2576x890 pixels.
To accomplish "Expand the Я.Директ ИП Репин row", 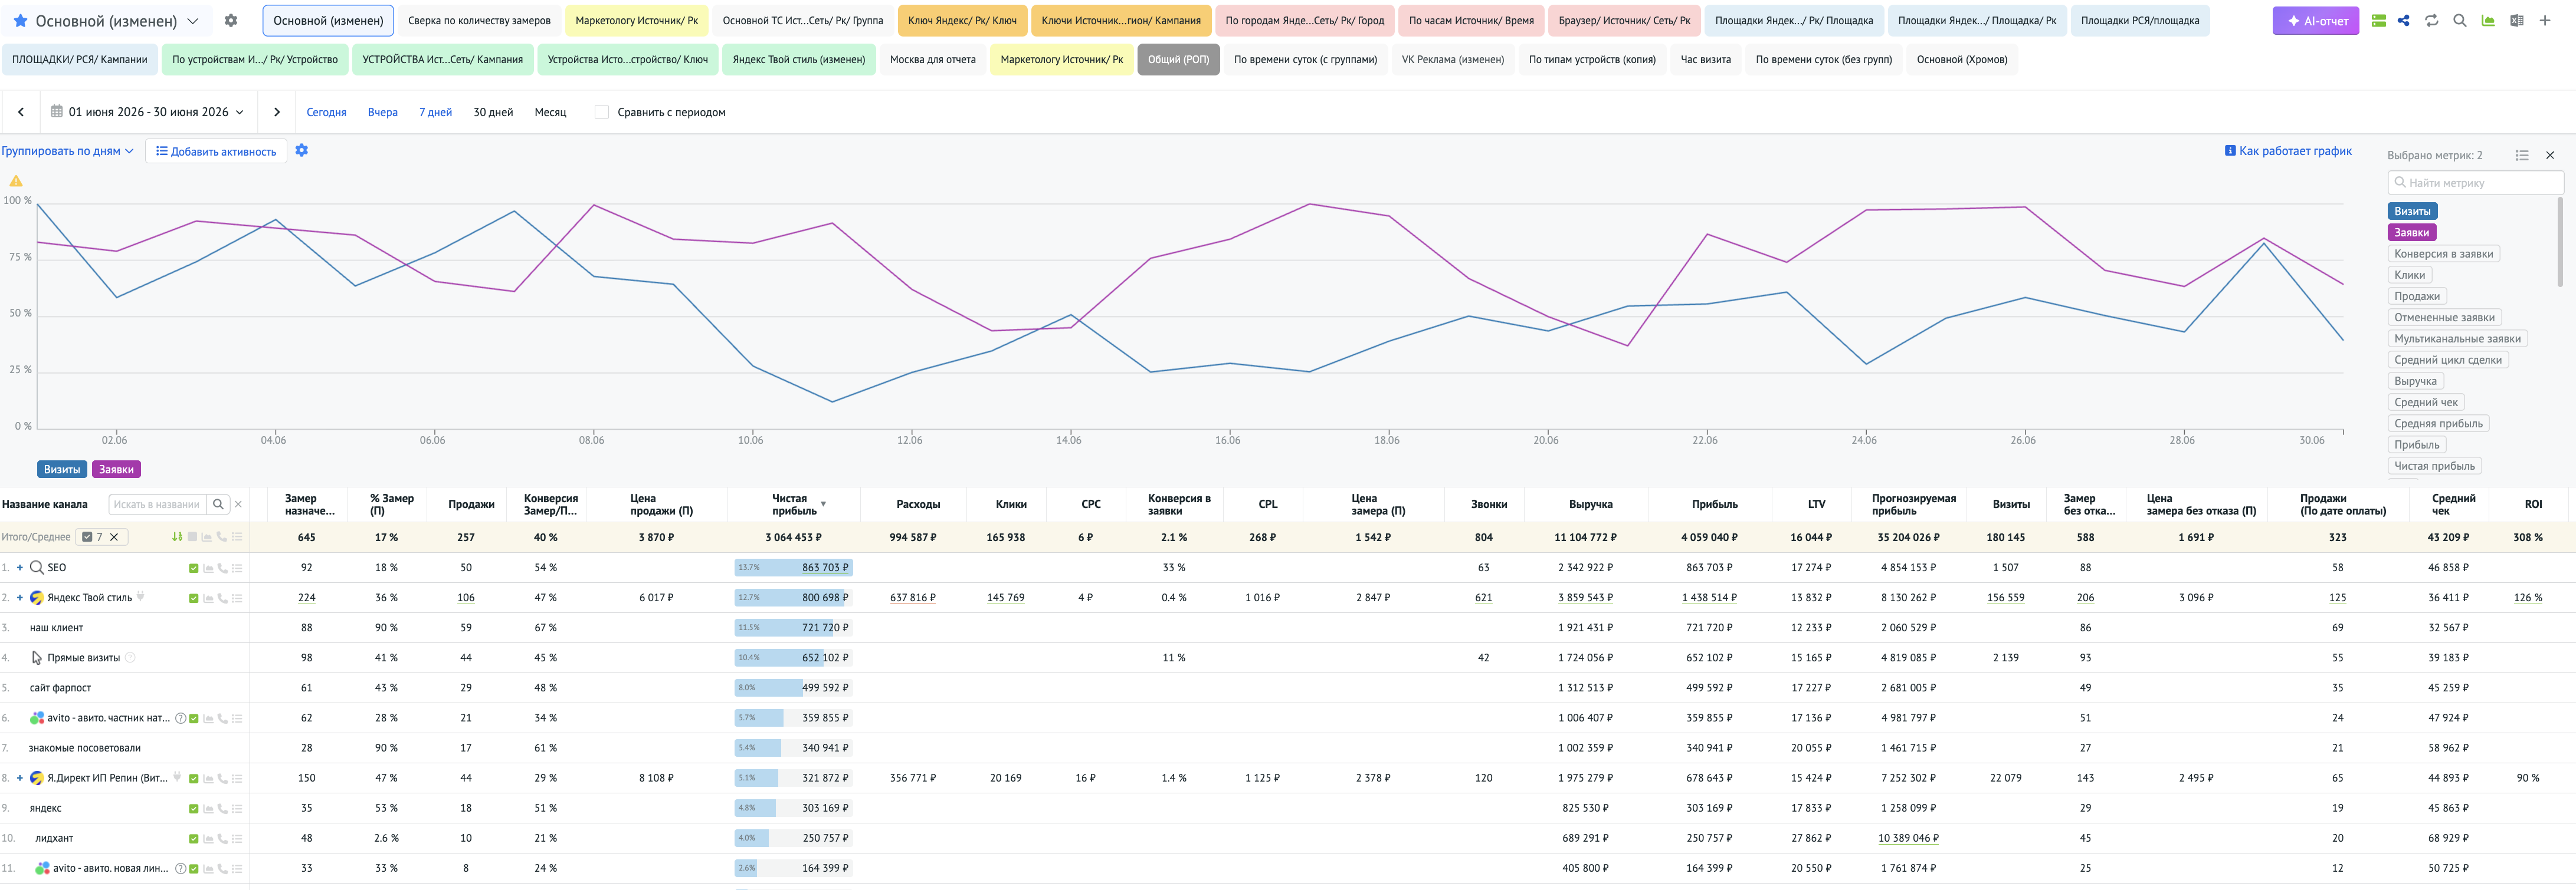I will coord(20,777).
